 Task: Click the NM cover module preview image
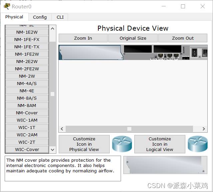(x=165, y=165)
